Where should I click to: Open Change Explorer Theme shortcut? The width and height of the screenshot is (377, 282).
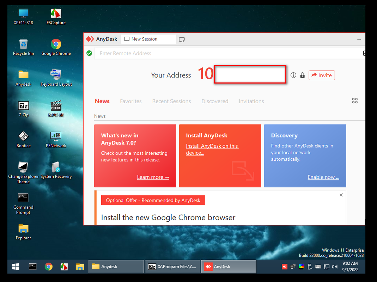(x=23, y=173)
